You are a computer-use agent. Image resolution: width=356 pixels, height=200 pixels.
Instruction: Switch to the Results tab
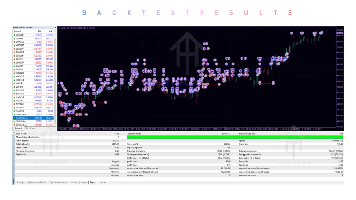point(74,182)
